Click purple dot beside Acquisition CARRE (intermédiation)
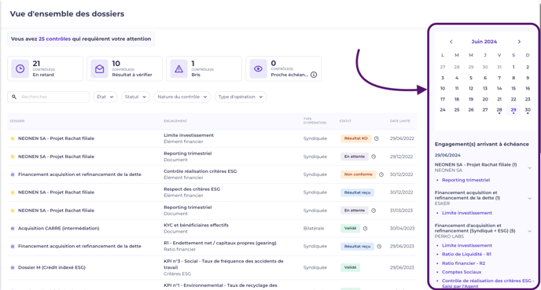 [x=13, y=228]
